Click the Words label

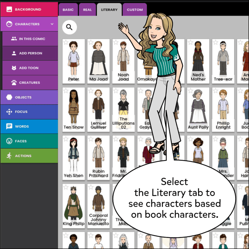pos(22,126)
